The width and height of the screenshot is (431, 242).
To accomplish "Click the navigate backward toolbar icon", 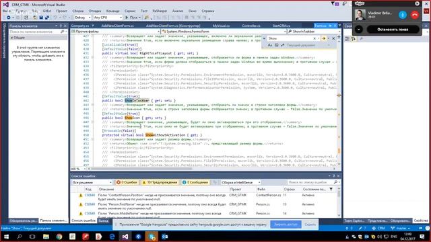I will pos(9,17).
